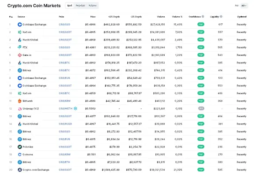Switch to the Futures tab
Screen dimensions: 255x173
[x=92, y=6]
